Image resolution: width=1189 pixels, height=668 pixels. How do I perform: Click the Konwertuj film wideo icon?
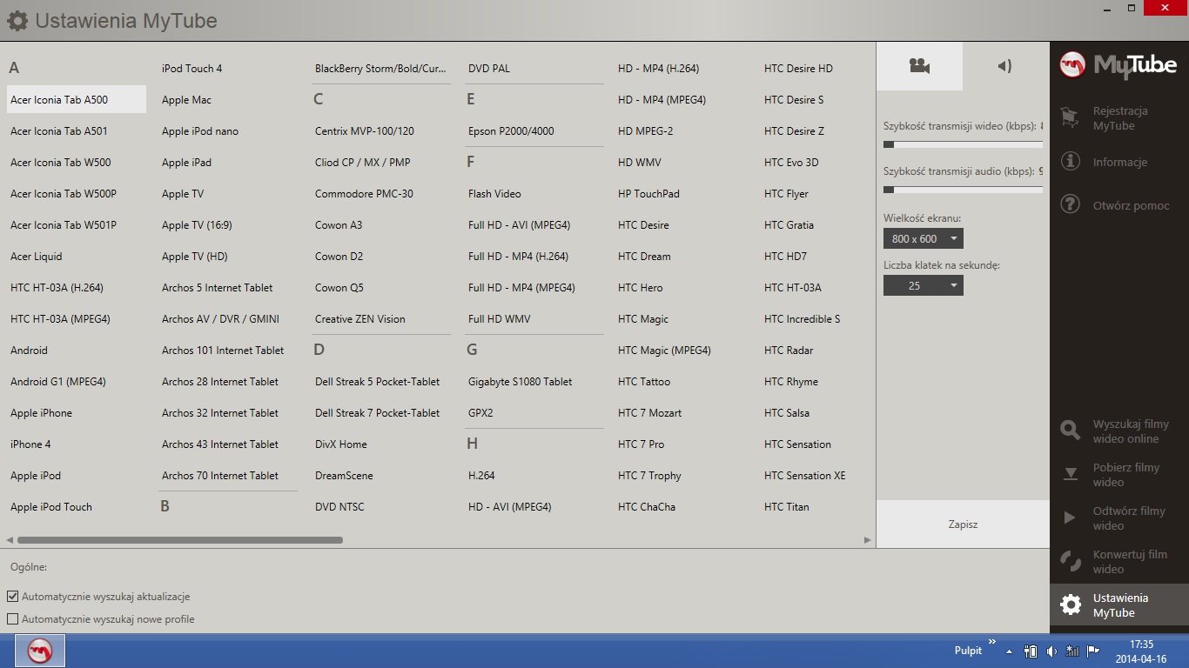(1071, 561)
